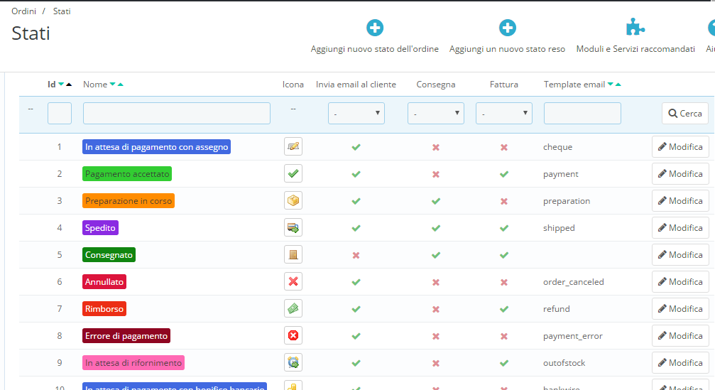This screenshot has height=390, width=715.
Task: Click Modifica for the Spedito status
Action: click(679, 228)
